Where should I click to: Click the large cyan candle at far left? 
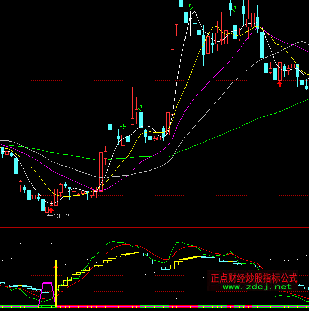16,166
